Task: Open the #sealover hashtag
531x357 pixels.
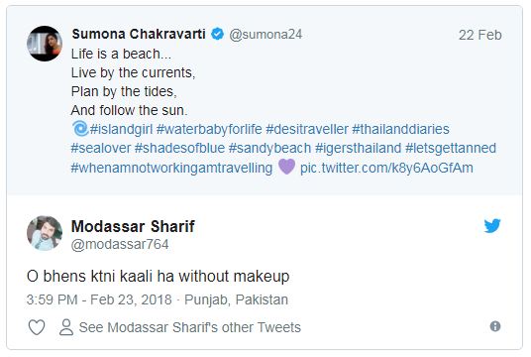Action: 101,148
